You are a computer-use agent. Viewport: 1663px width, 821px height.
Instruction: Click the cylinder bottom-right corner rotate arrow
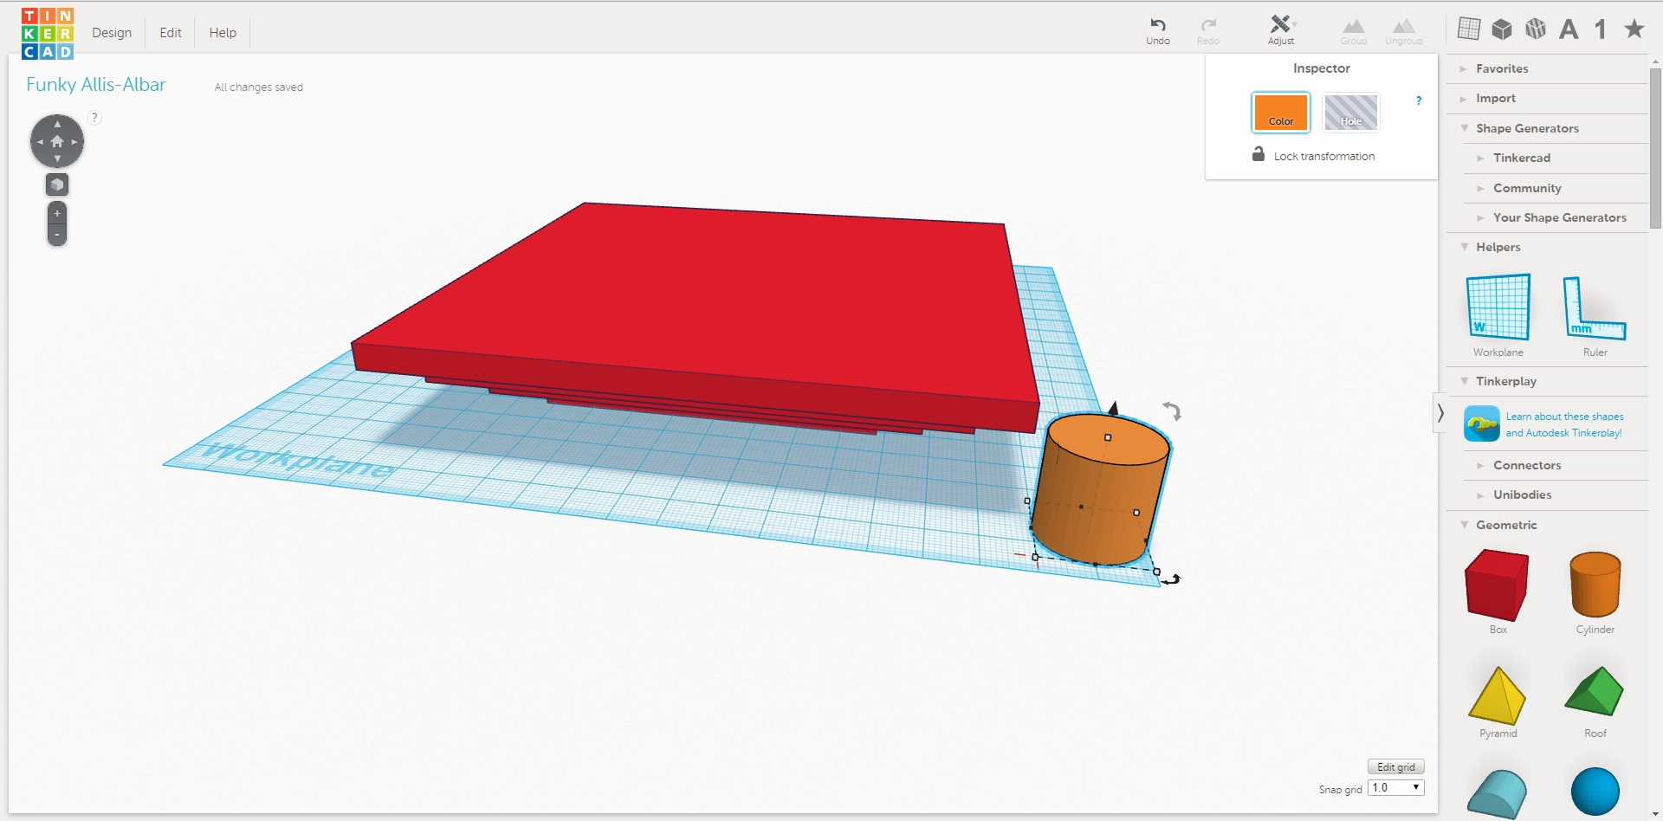1172,579
